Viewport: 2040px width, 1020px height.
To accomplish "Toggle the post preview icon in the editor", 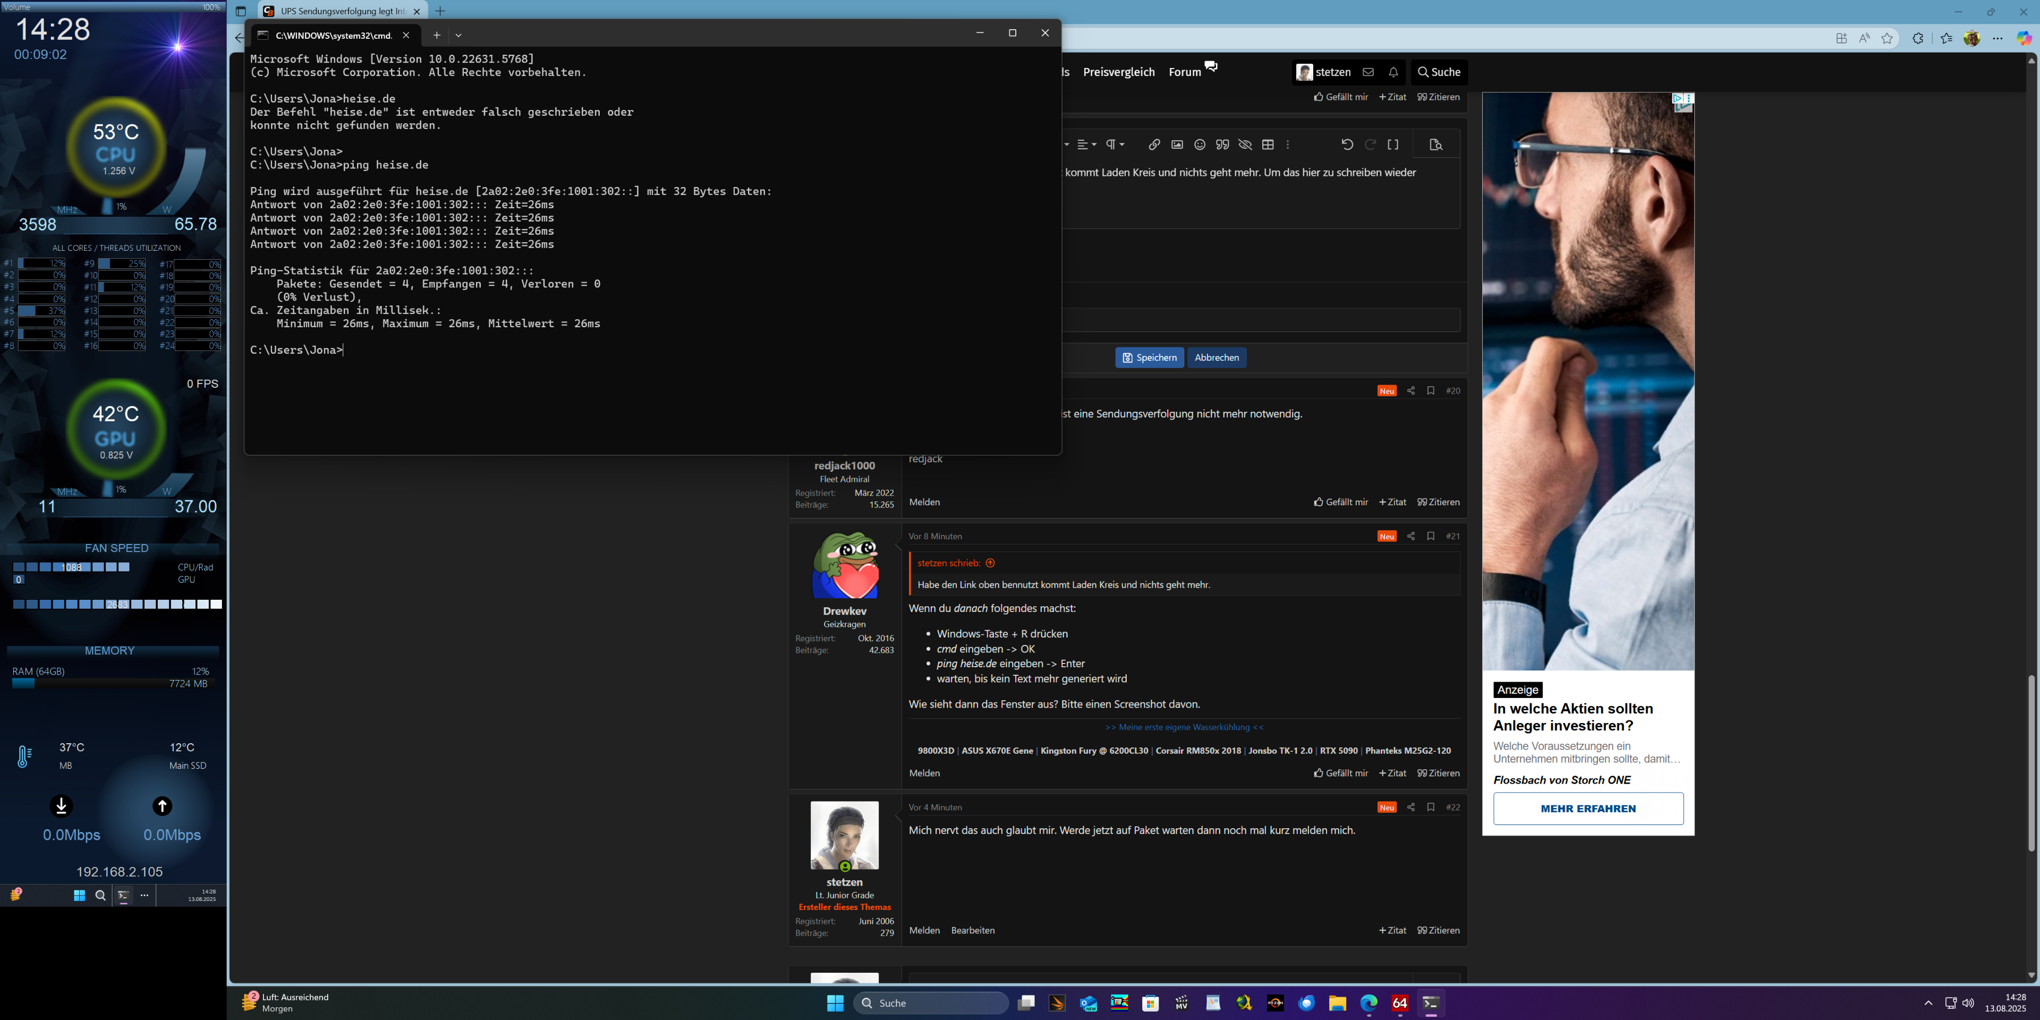I will [x=1436, y=145].
